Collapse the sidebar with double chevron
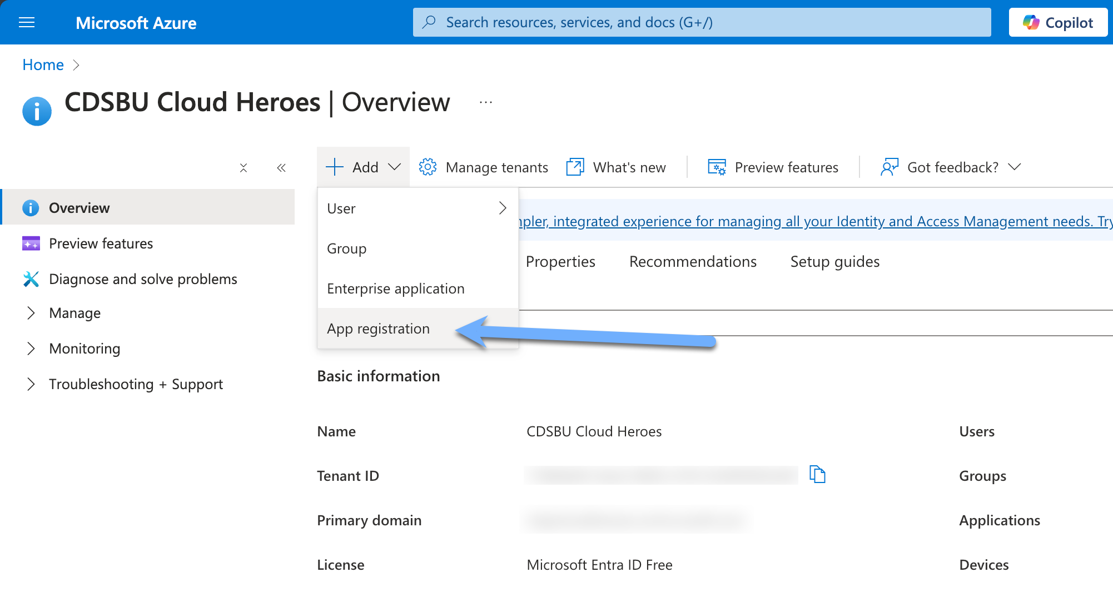Viewport: 1113px width, 597px height. click(x=281, y=167)
